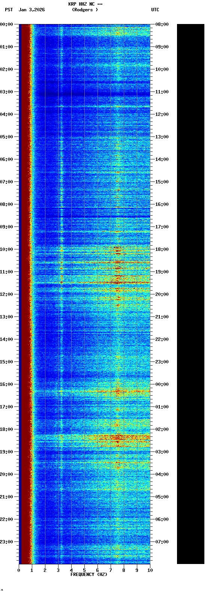
Task: Select the date label 'Jan 3,2026'
Action: pyautogui.click(x=31, y=10)
